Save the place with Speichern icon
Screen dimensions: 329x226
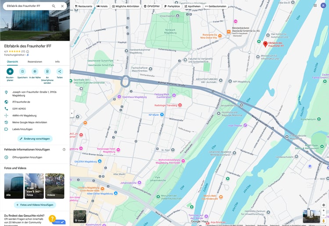pos(22,72)
